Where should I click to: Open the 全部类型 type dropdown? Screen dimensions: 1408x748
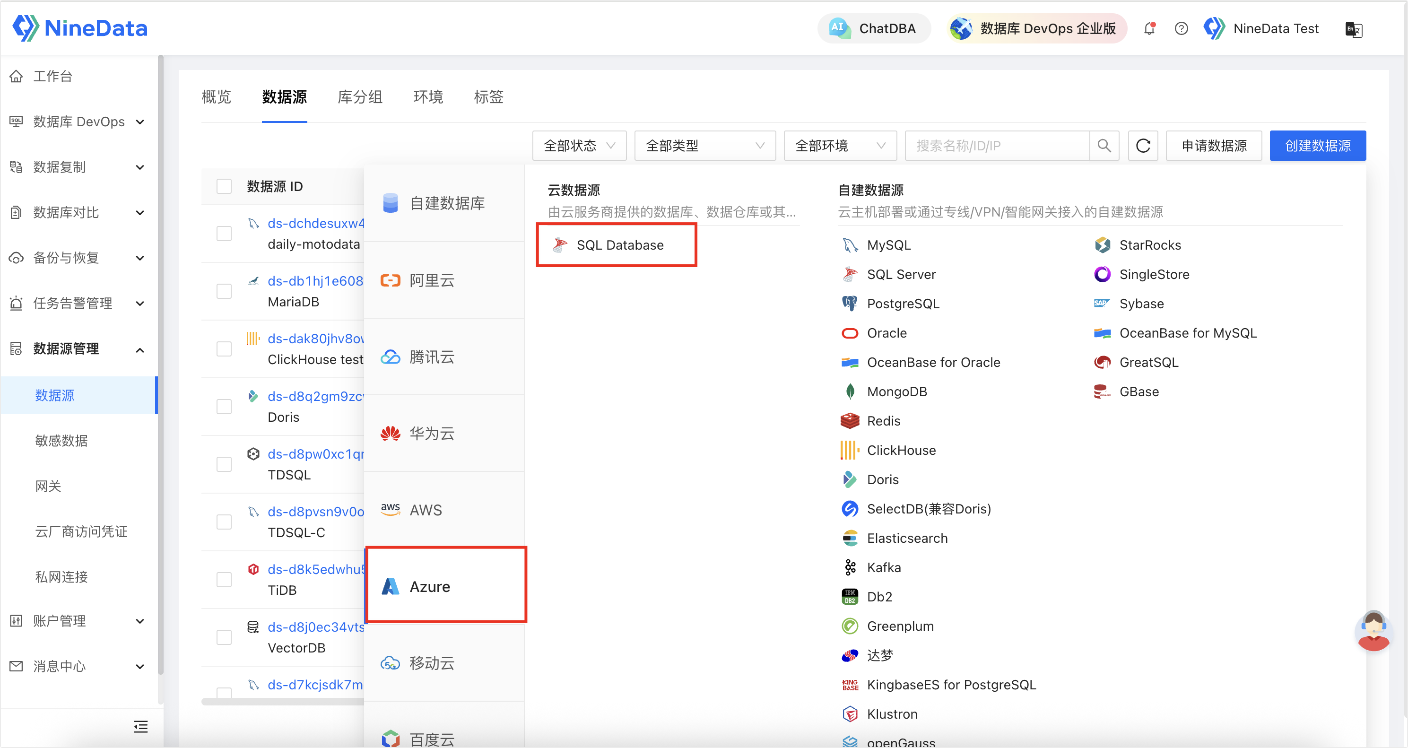point(705,146)
